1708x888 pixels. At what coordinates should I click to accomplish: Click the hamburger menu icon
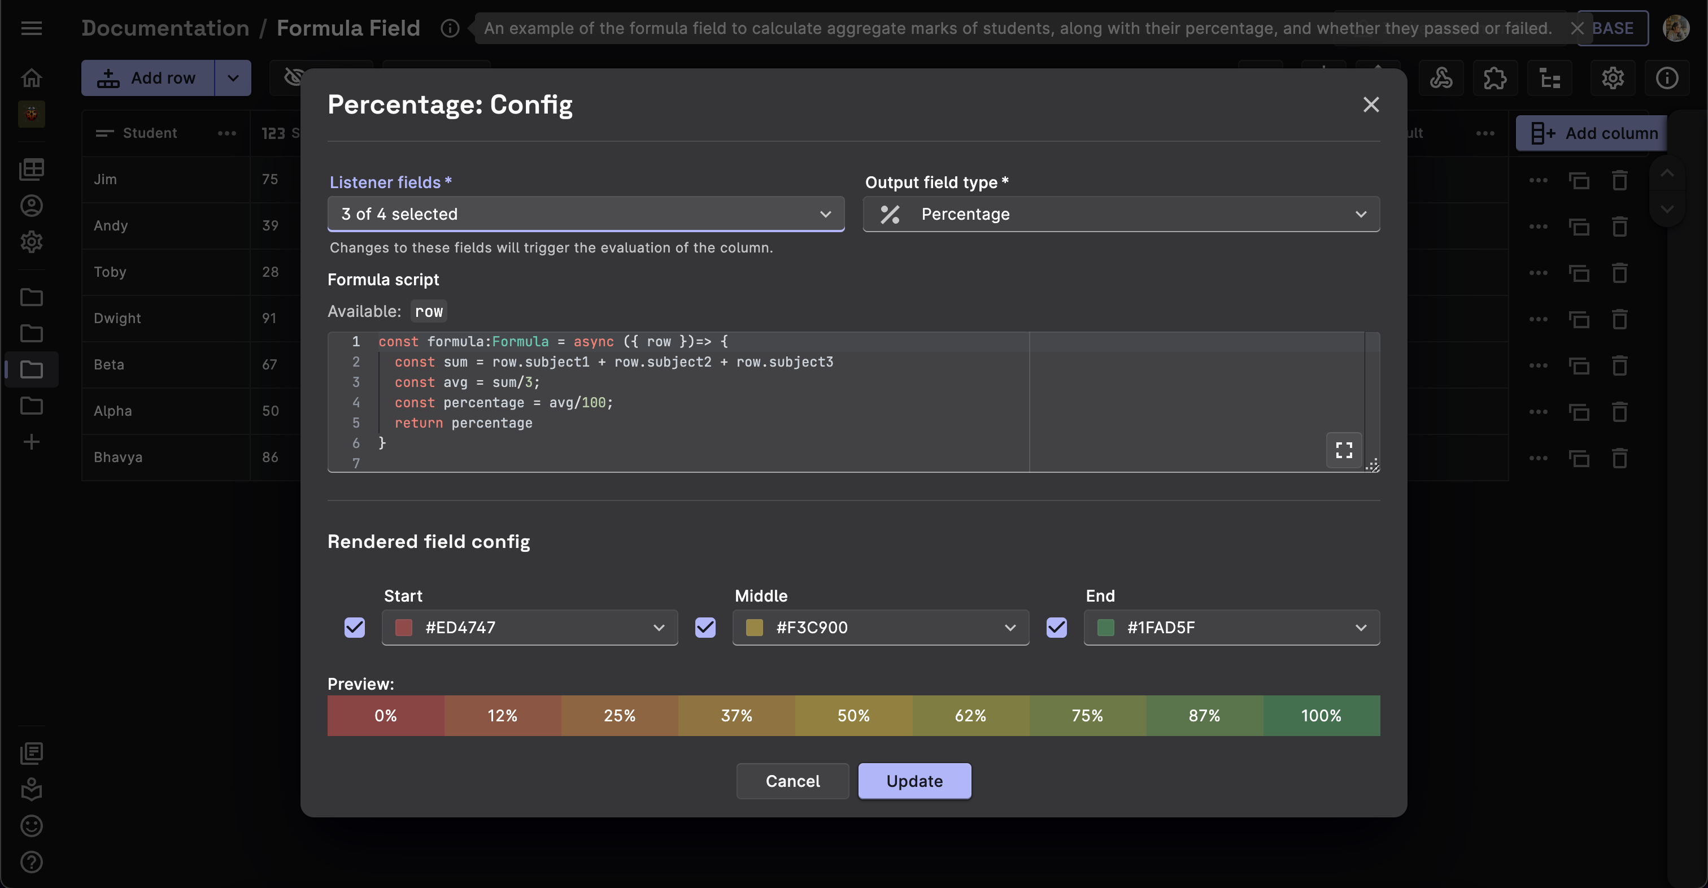pyautogui.click(x=31, y=28)
